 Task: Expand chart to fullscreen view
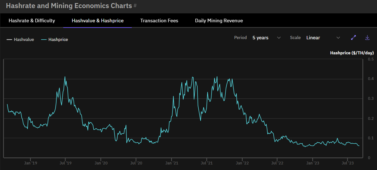coord(354,38)
